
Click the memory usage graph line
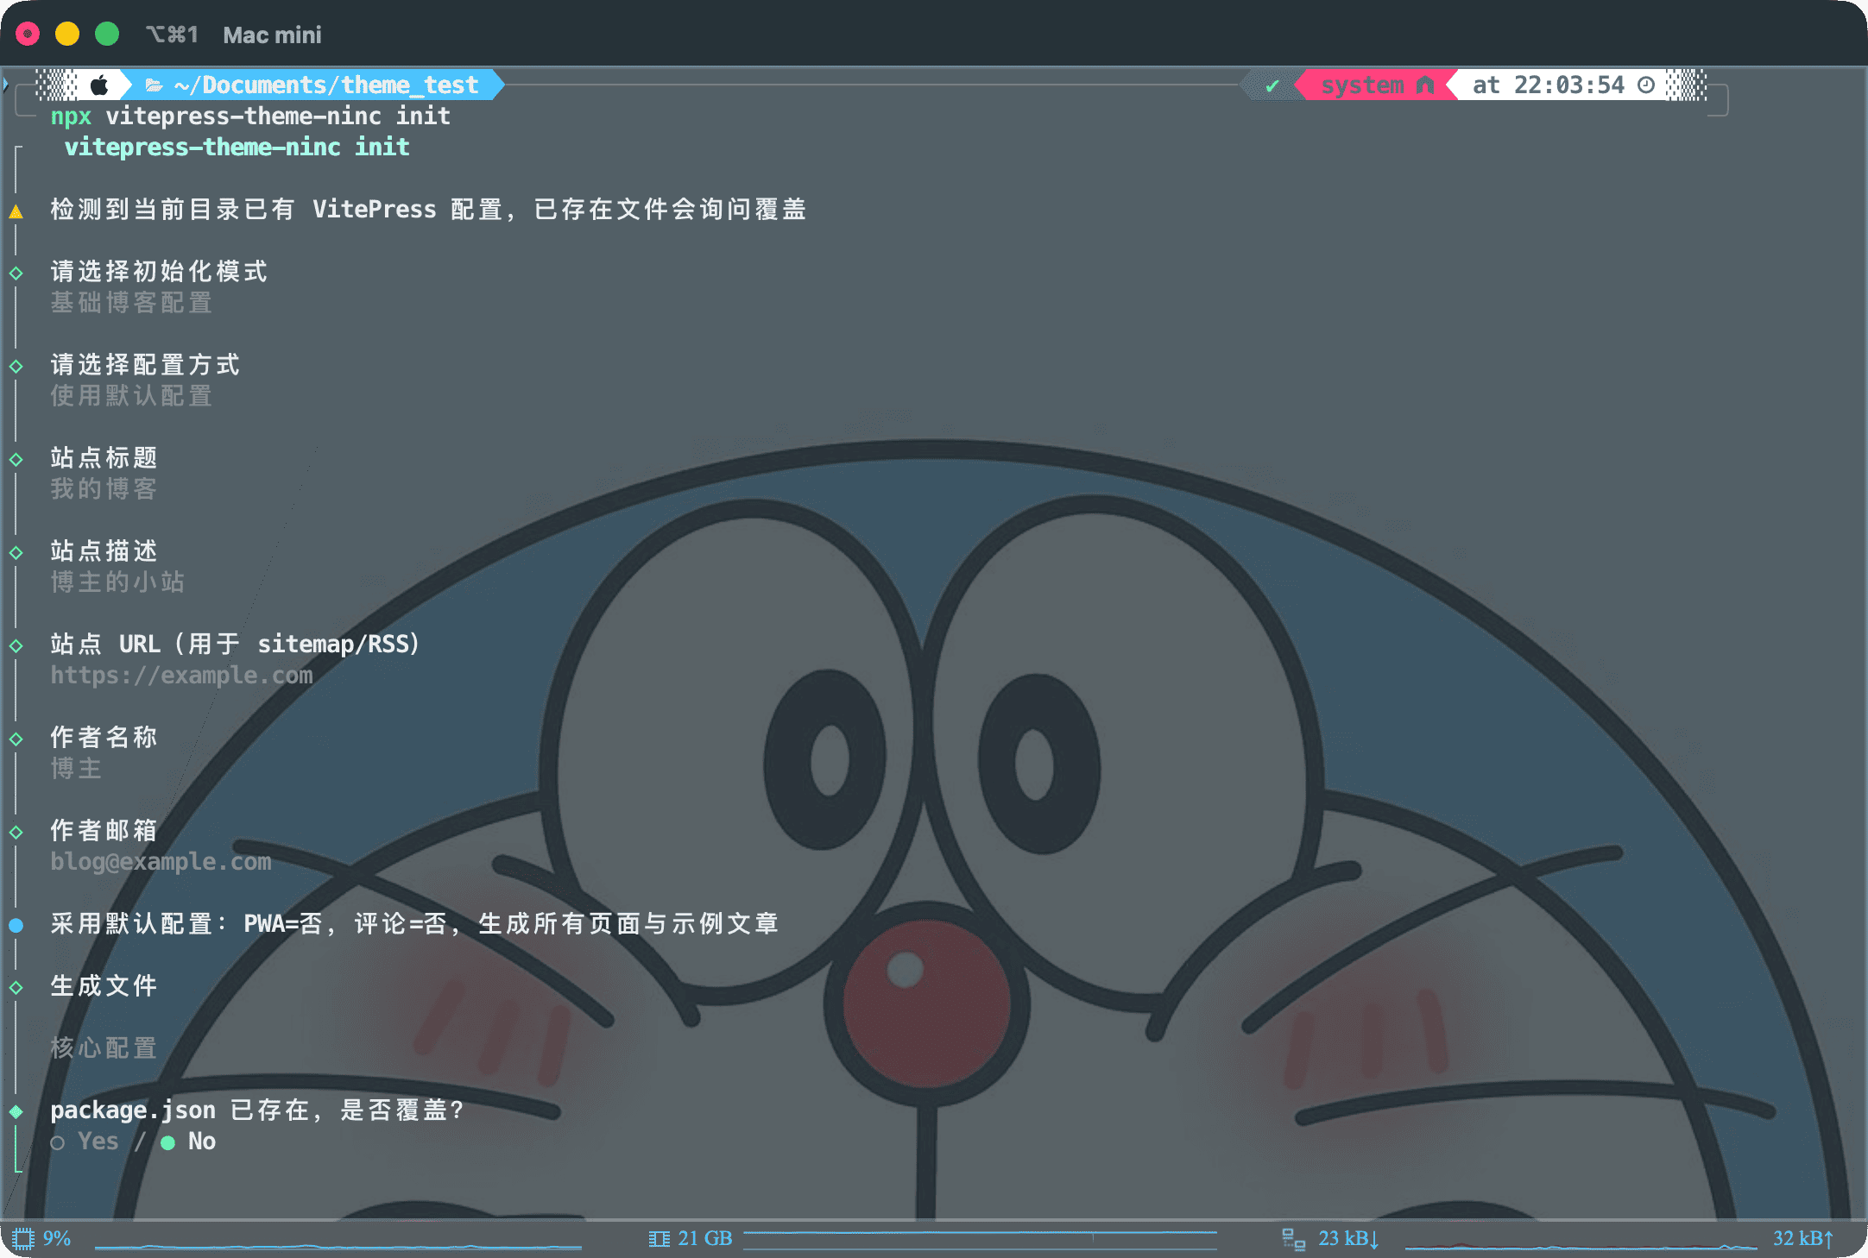pos(980,1240)
